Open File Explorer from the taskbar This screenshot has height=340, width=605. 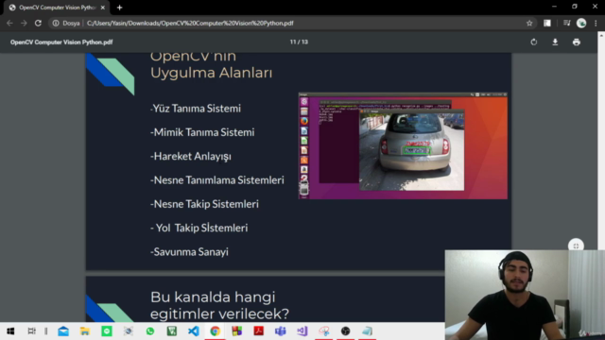tap(85, 331)
